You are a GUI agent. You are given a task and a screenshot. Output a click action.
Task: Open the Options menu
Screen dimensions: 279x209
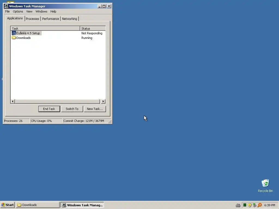[18, 11]
